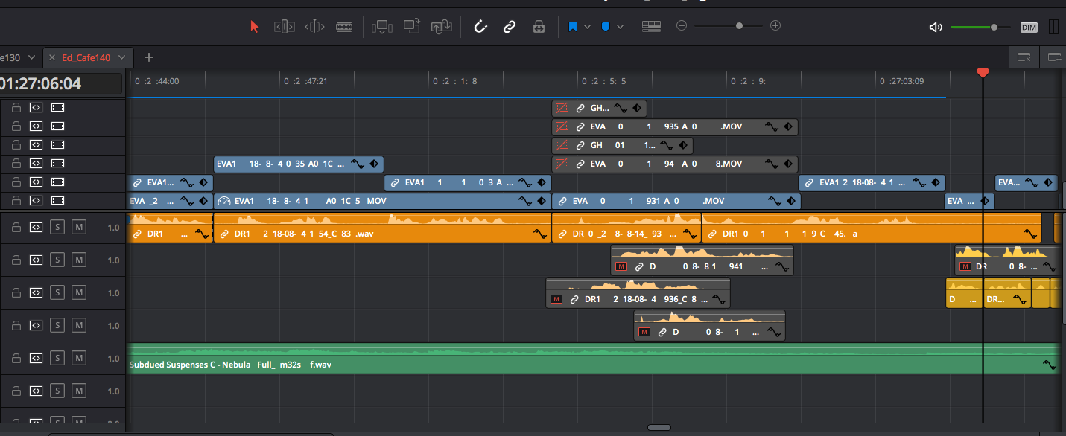Open the Ed_Cafe140 tab dropdown arrow
1066x436 pixels.
[x=121, y=57]
